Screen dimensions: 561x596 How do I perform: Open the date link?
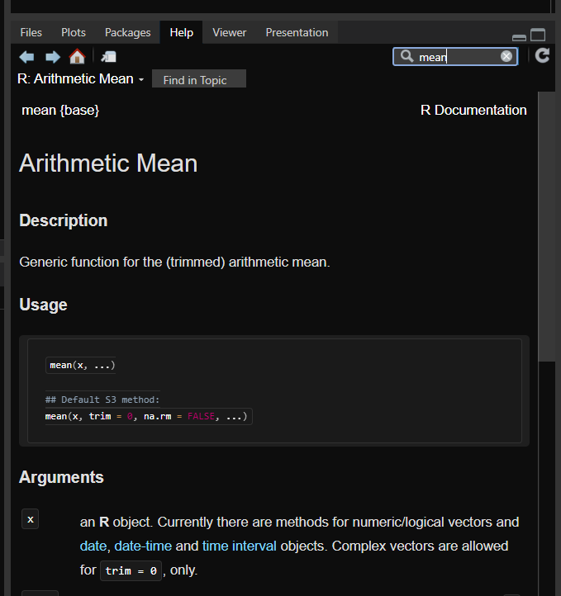point(93,546)
